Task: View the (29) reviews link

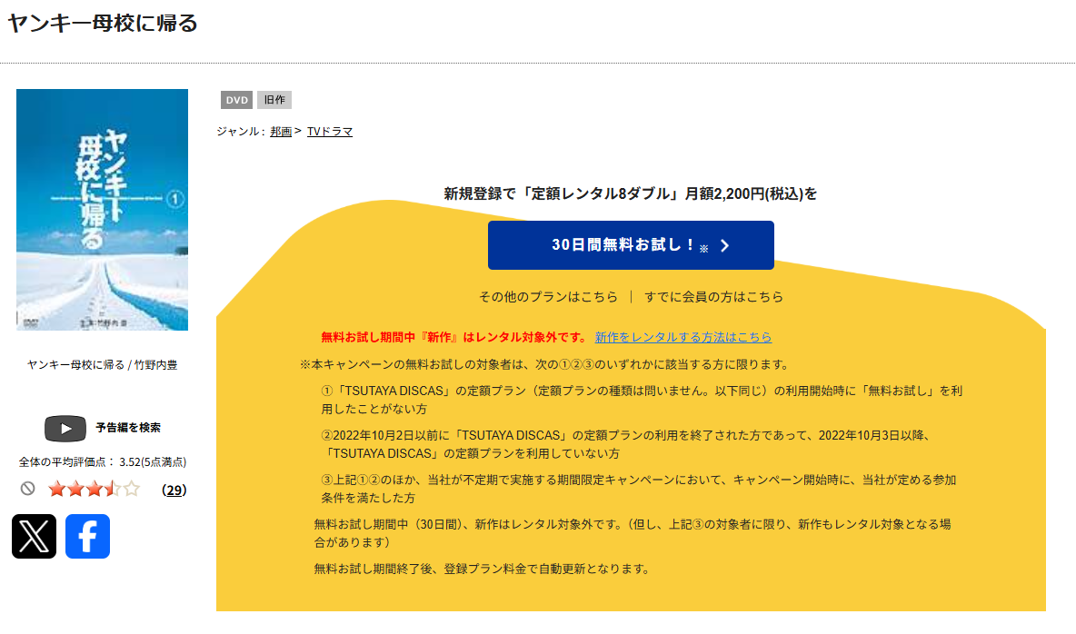Action: pos(173,489)
